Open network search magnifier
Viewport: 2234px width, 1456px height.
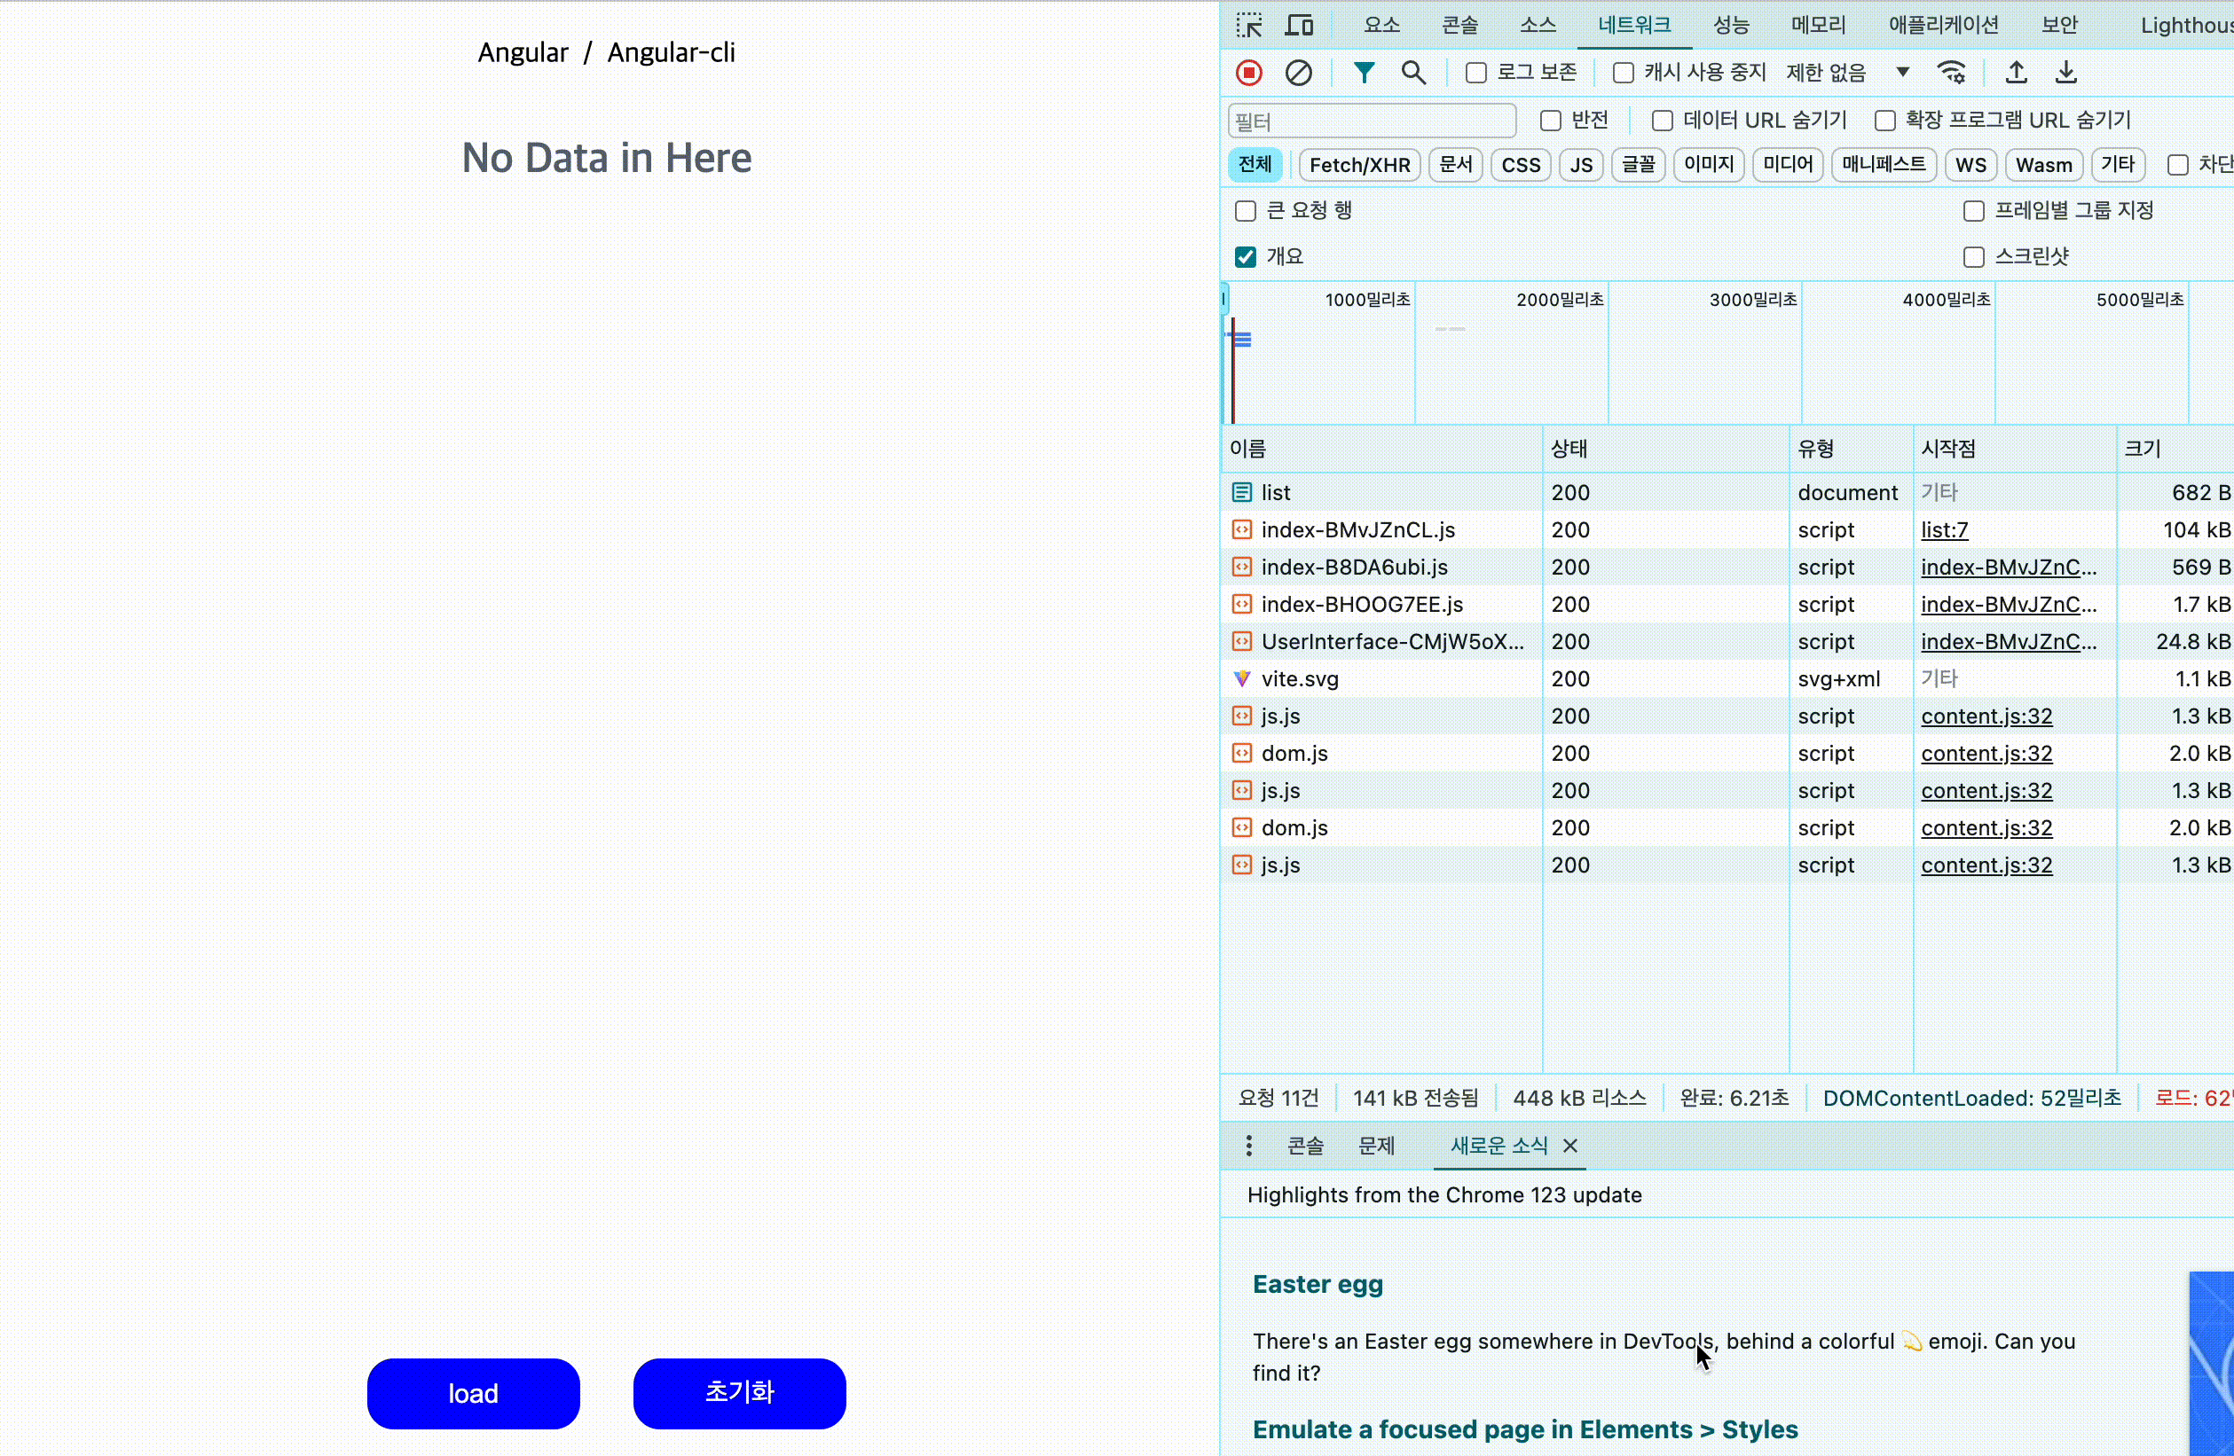(x=1412, y=72)
